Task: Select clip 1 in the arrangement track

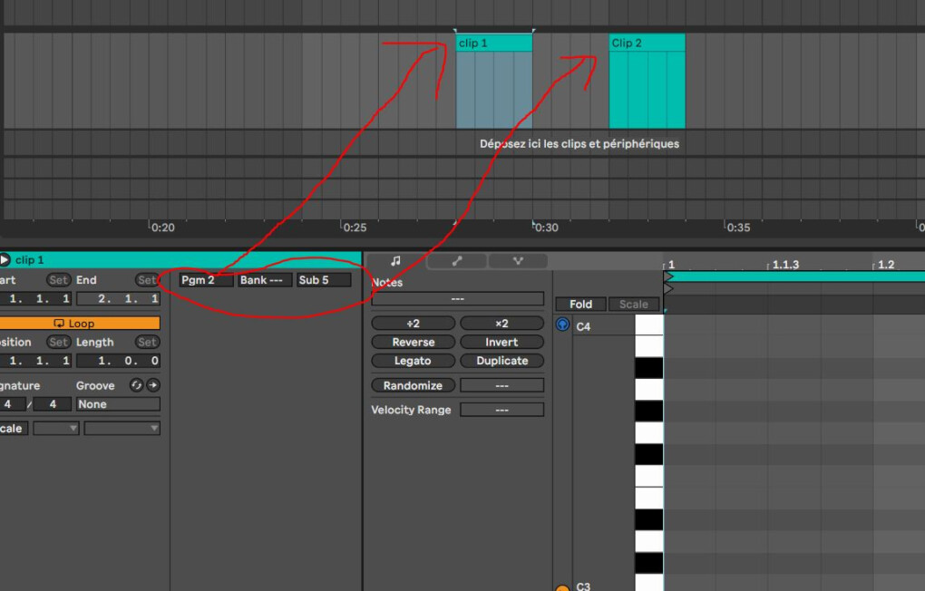Action: point(494,82)
